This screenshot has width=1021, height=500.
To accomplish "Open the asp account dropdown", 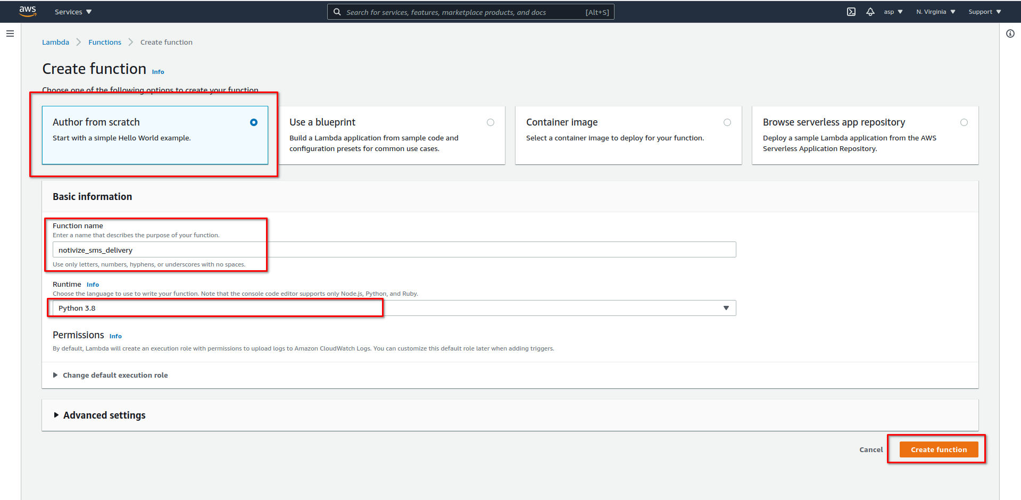I will click(893, 12).
